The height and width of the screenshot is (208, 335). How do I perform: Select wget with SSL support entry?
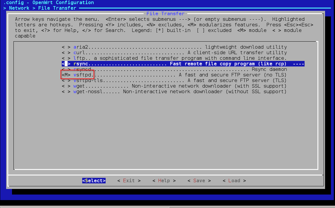click(180, 86)
